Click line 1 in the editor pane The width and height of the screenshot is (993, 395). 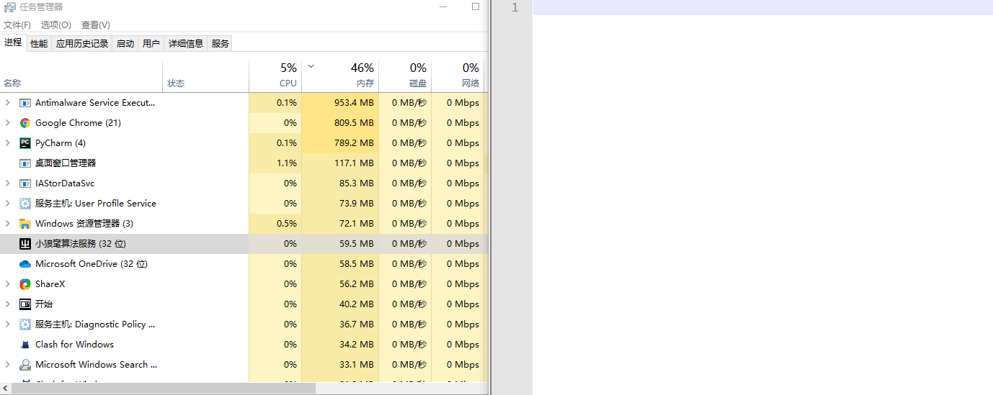click(763, 7)
